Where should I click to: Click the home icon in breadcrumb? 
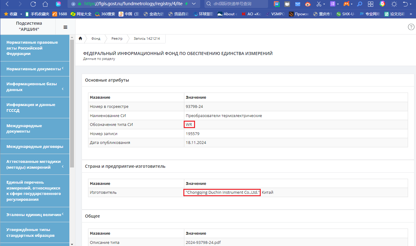(x=80, y=39)
